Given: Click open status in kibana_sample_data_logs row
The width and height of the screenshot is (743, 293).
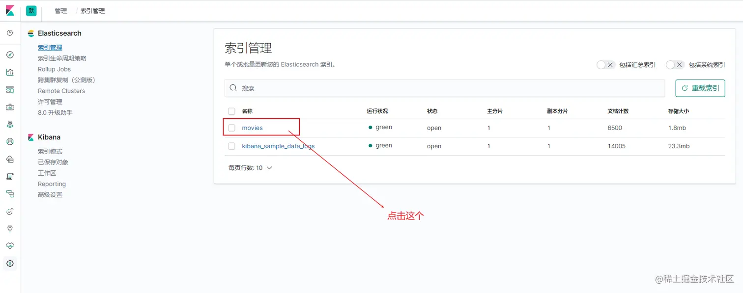Looking at the screenshot, I should [x=434, y=146].
